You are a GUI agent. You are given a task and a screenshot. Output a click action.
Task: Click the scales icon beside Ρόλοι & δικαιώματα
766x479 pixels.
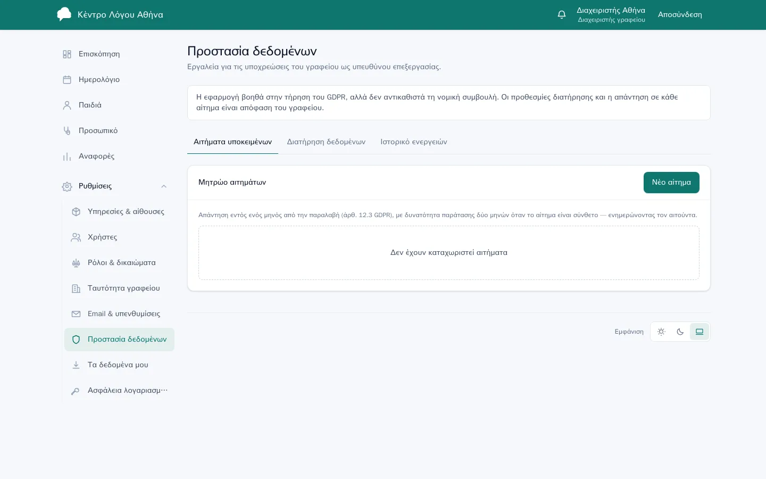point(76,263)
